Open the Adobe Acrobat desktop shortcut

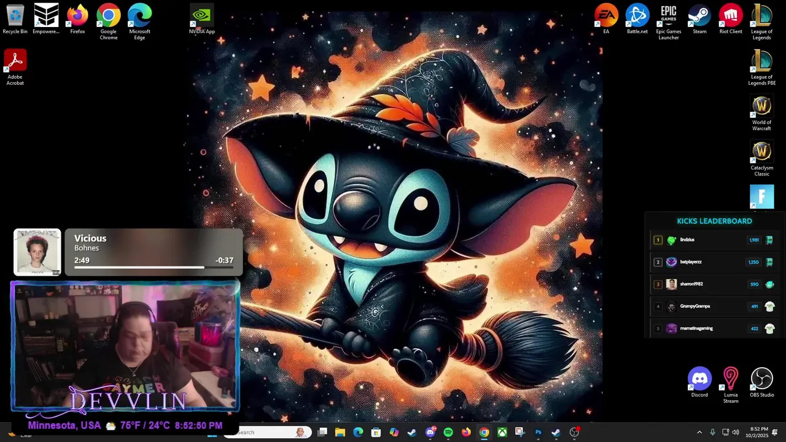tap(15, 68)
